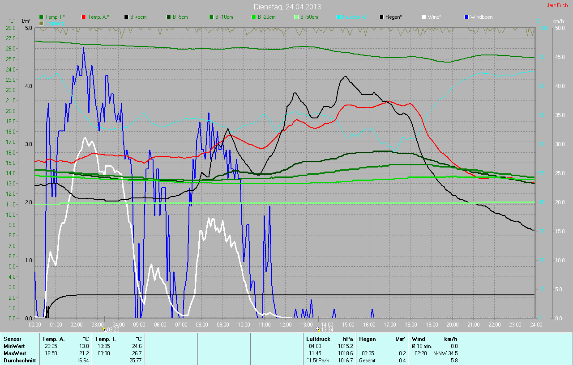Screen dimensions: 573x365
Task: Click the Ø 10 min. label in Wind column
Action: tap(422, 346)
